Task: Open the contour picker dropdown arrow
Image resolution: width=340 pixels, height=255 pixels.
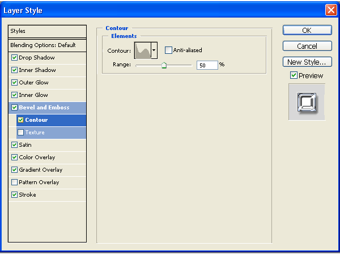Action: pos(154,50)
